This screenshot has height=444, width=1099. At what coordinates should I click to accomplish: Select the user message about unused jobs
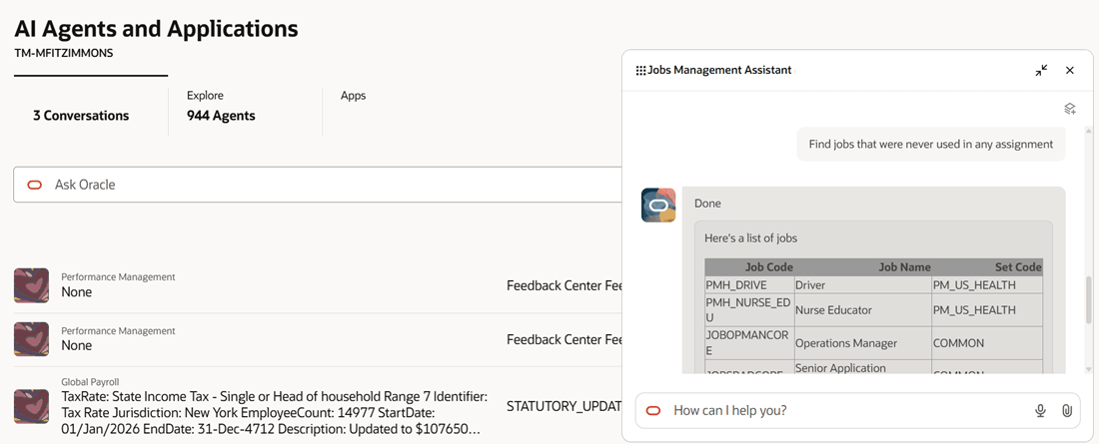pyautogui.click(x=931, y=145)
